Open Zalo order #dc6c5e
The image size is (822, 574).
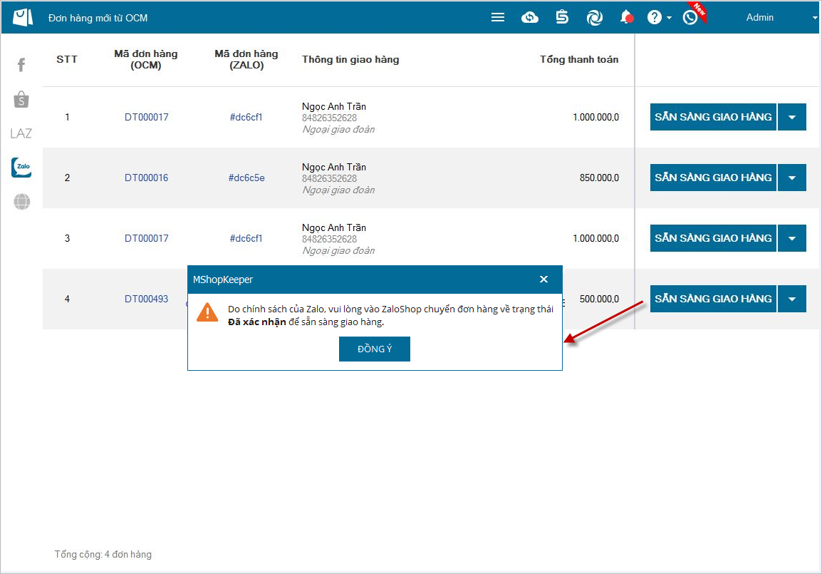(x=246, y=178)
